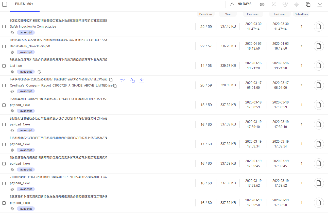Click the three overlapping circles icon
The height and width of the screenshot is (213, 328).
click(285, 4)
